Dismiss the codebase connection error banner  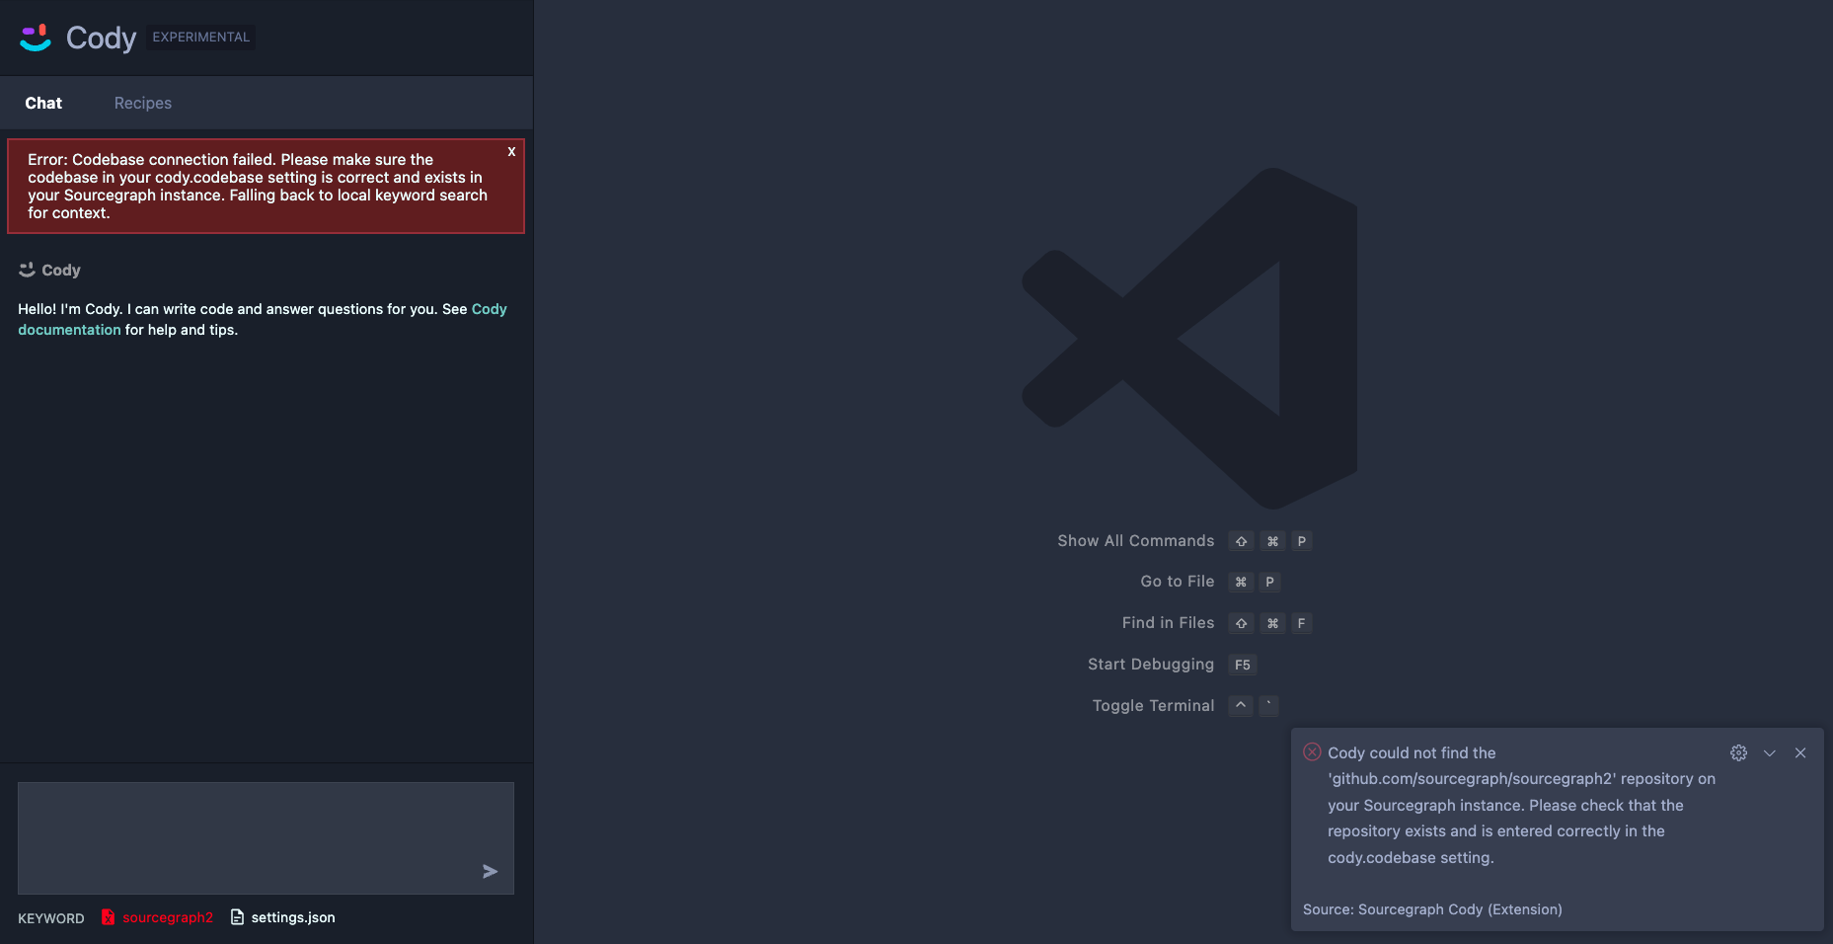[511, 152]
